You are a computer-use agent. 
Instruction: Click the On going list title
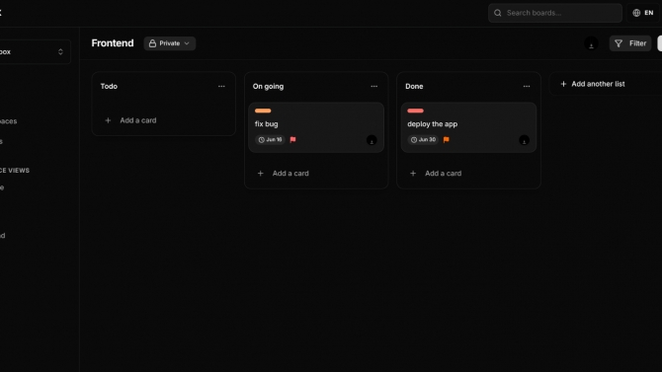(x=268, y=87)
